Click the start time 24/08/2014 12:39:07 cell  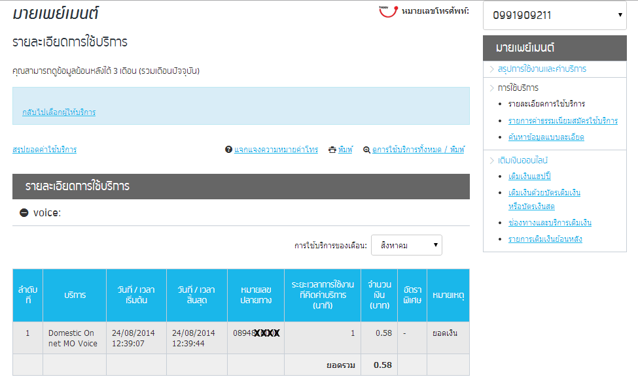click(x=136, y=338)
